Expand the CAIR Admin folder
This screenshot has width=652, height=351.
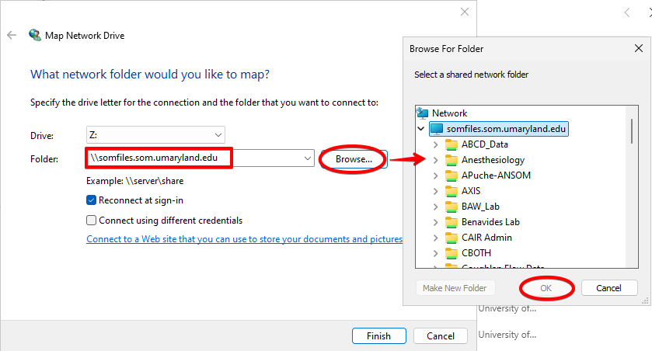pos(436,238)
